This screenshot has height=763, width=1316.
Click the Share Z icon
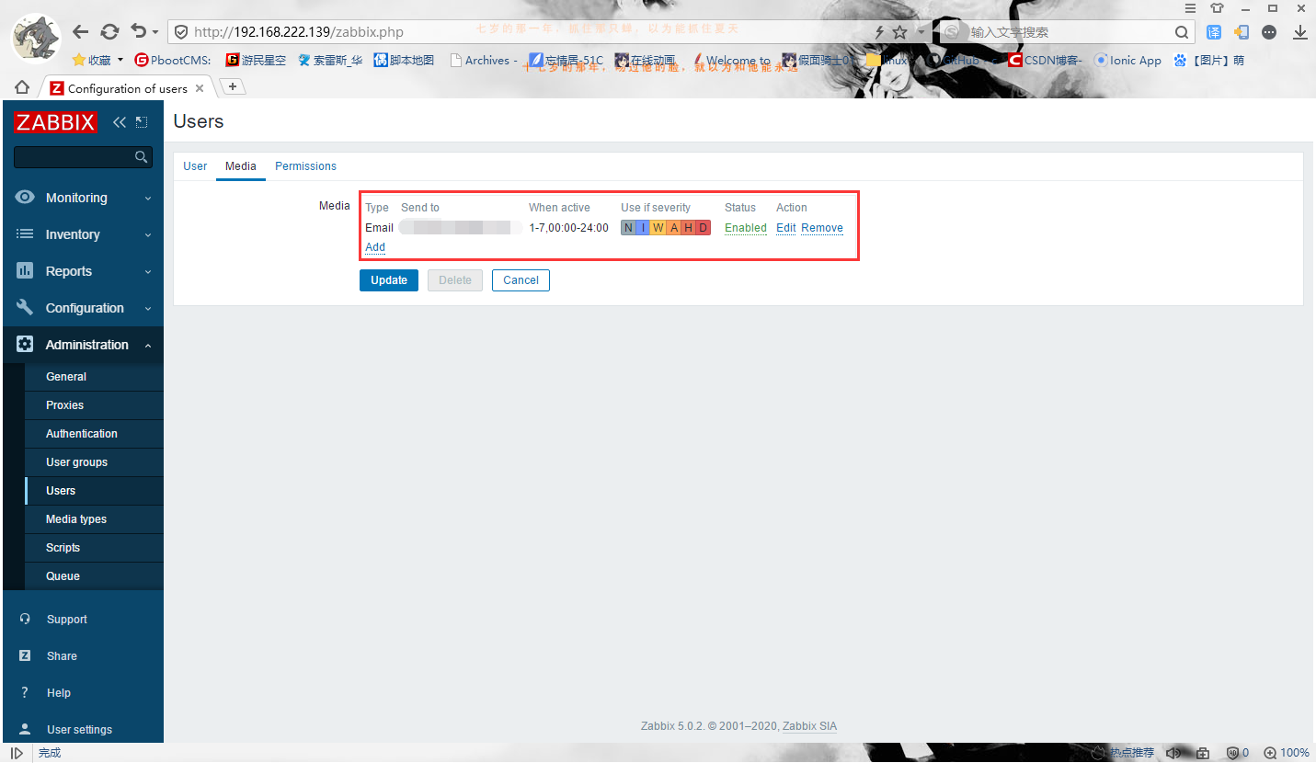point(25,656)
